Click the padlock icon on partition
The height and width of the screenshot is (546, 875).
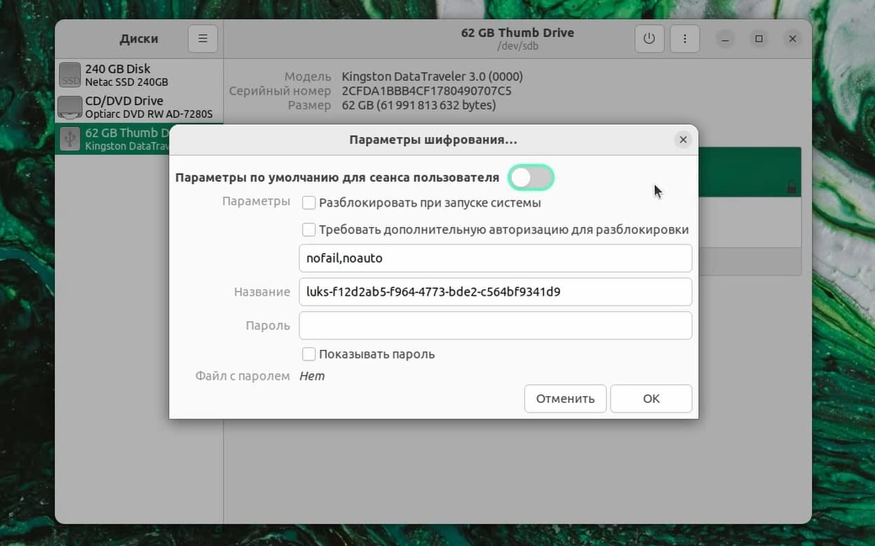click(792, 187)
